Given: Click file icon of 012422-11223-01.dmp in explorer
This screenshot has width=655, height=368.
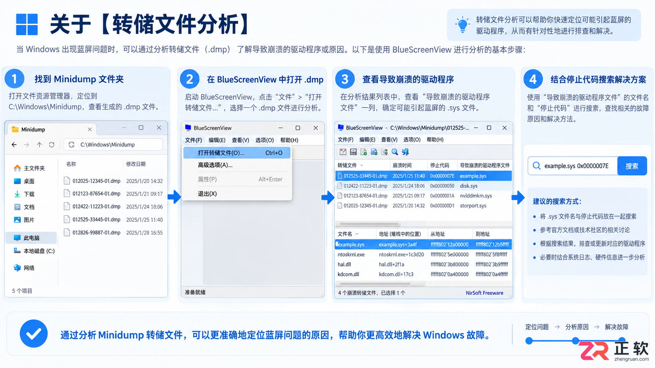Looking at the screenshot, I should click(67, 206).
